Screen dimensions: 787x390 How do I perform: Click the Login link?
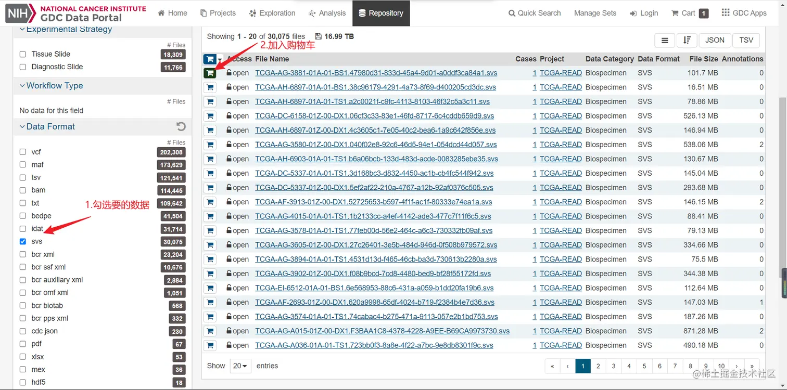[x=644, y=13]
